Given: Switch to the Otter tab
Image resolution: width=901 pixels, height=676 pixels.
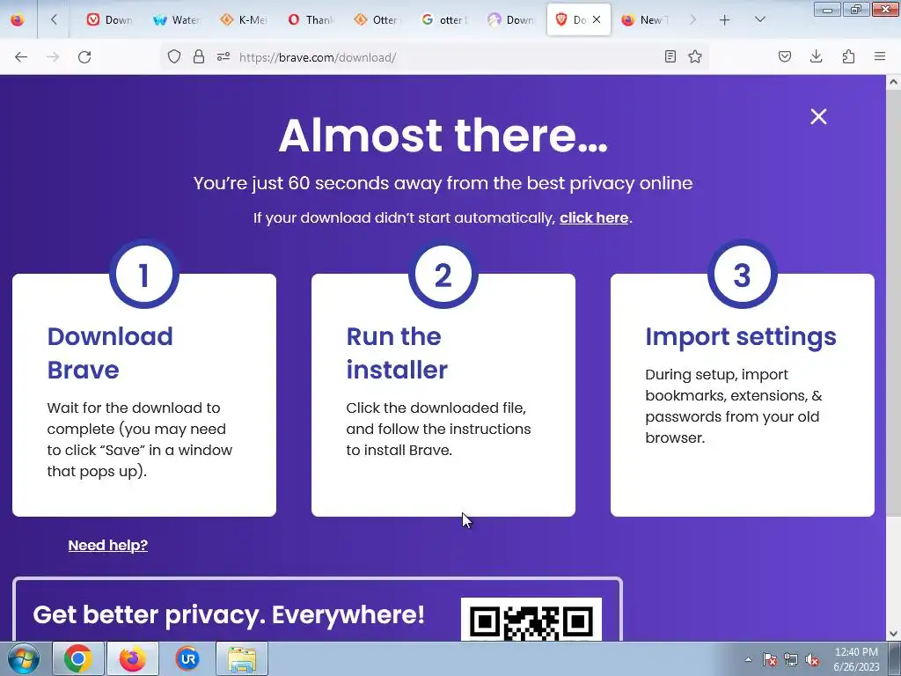Looking at the screenshot, I should (377, 19).
